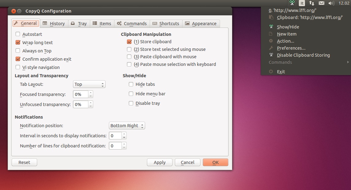351x190 pixels.
Task: Decrease Focused transparency with down arrow
Action: [91, 96]
